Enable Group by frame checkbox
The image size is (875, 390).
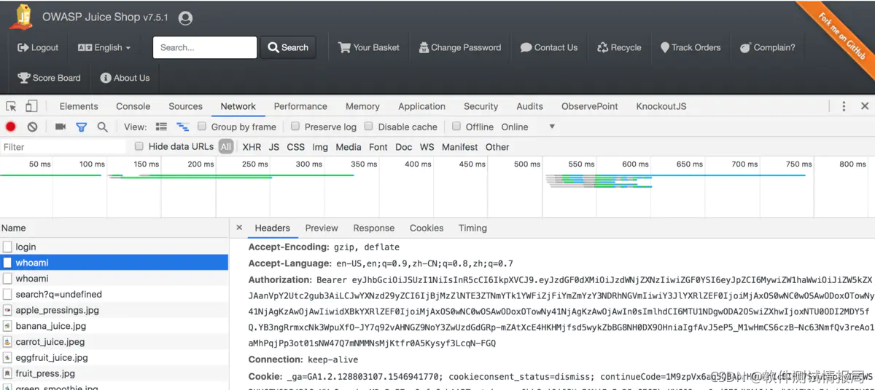[202, 127]
